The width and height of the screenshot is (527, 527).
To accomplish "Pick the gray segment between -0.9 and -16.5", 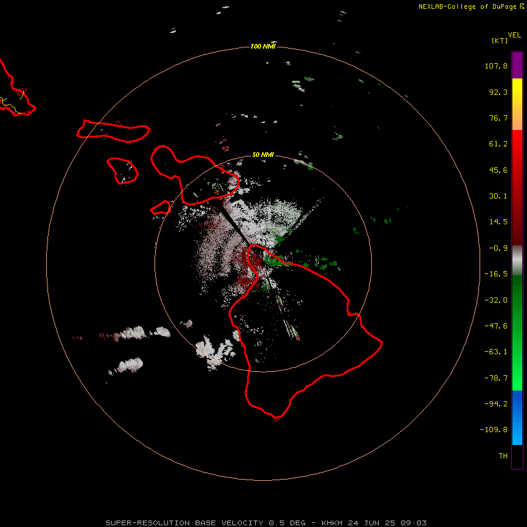I will [517, 261].
